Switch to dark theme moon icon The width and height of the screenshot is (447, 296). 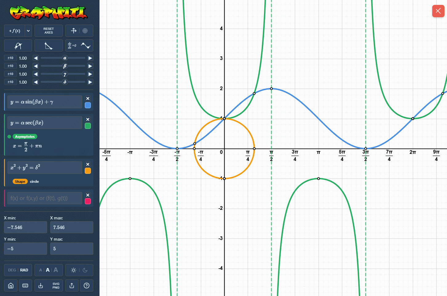pyautogui.click(x=85, y=270)
